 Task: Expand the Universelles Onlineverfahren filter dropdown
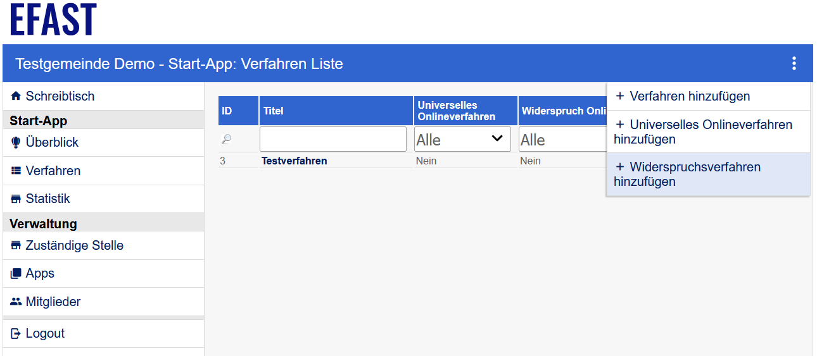pyautogui.click(x=462, y=139)
